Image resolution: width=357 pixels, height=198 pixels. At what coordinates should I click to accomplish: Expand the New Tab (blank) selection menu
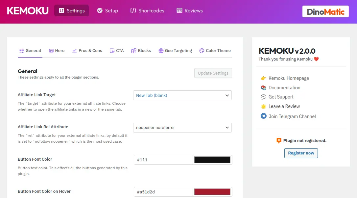click(x=182, y=95)
